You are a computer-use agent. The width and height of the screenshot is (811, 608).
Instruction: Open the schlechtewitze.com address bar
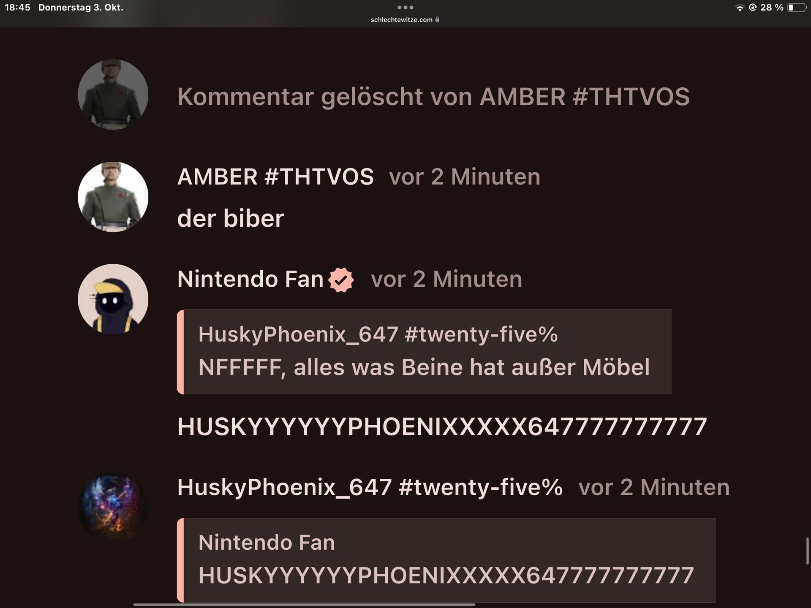pos(405,19)
